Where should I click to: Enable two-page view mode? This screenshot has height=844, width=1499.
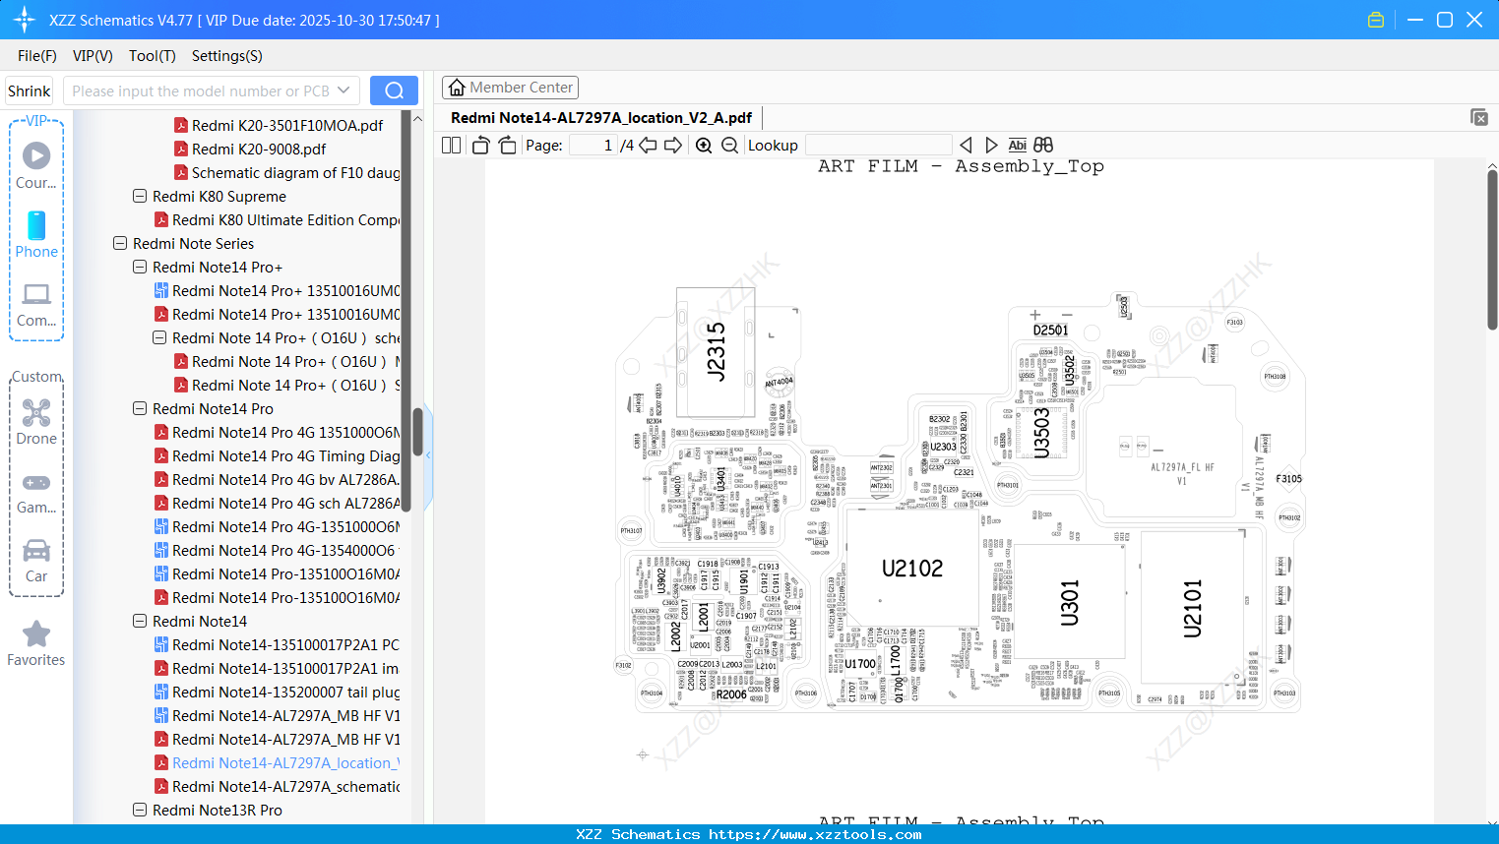click(450, 145)
